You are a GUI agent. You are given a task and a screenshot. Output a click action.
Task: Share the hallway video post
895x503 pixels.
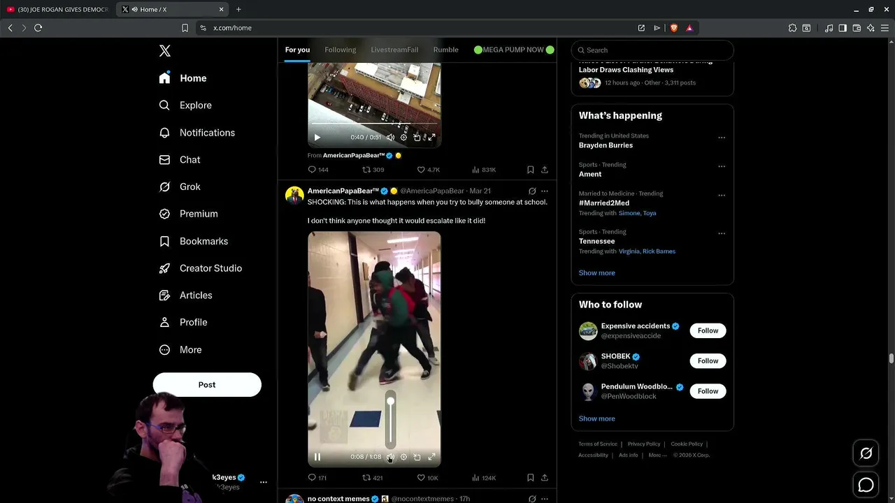(545, 478)
